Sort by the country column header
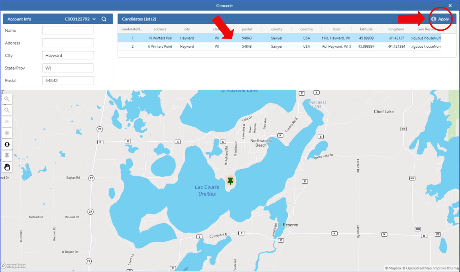The height and width of the screenshot is (272, 460). (307, 29)
